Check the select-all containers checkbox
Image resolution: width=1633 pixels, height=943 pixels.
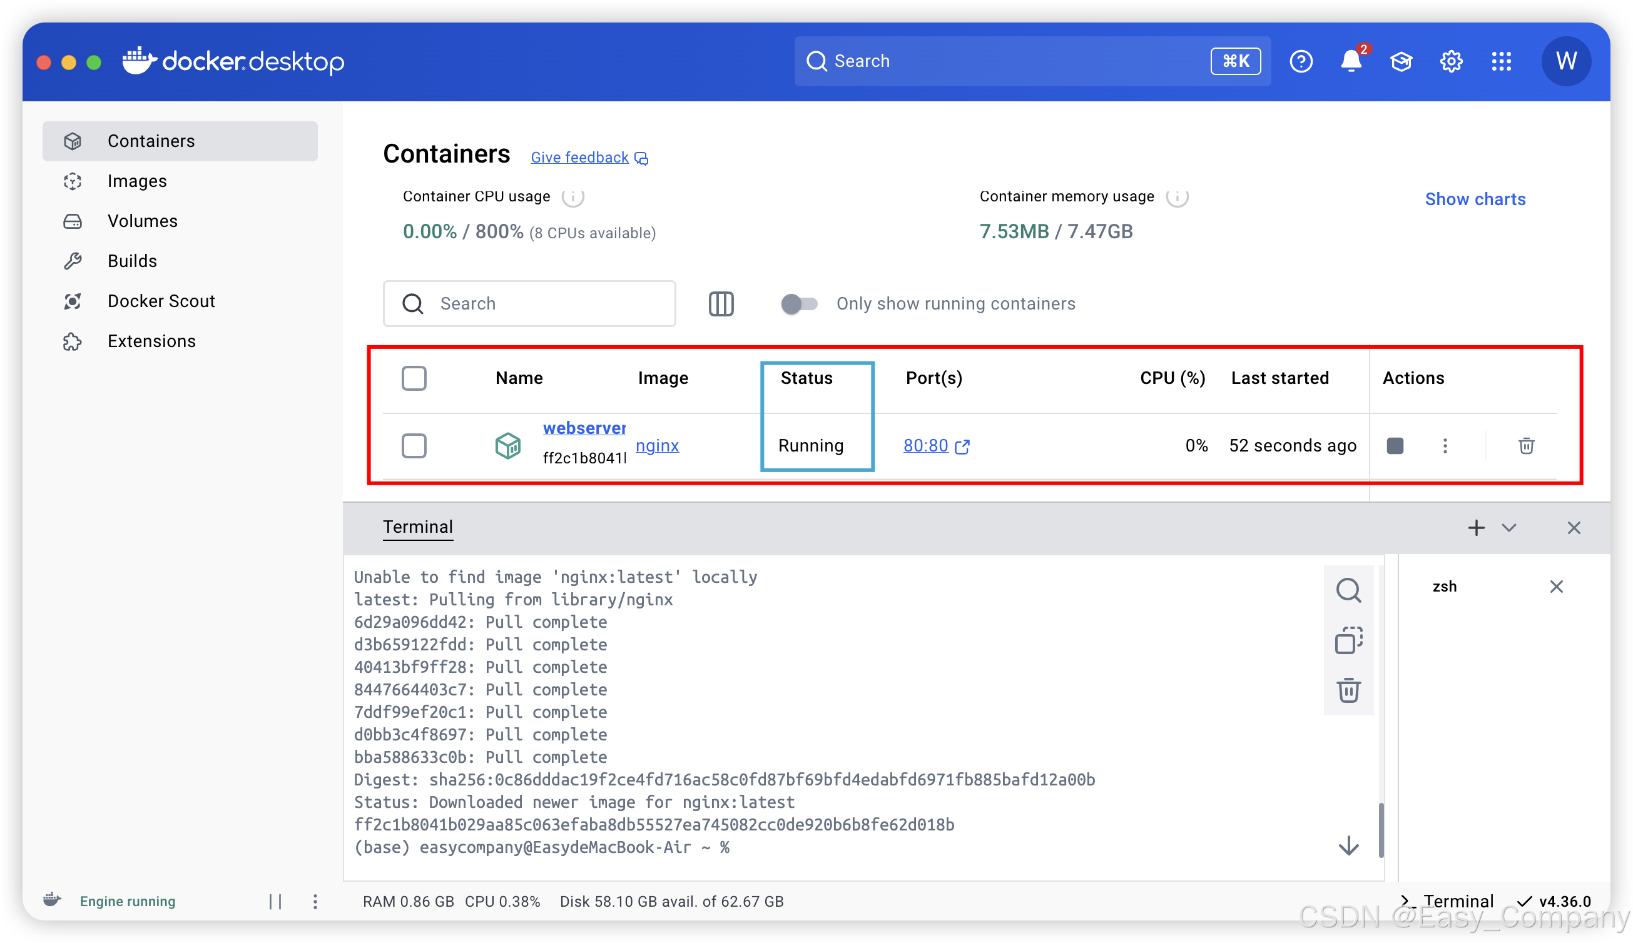point(414,378)
